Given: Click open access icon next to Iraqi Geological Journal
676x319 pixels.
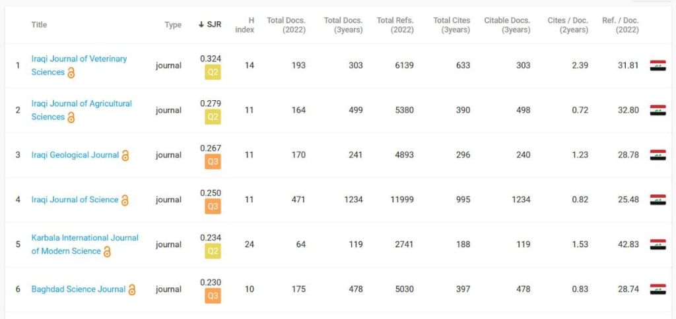Looking at the screenshot, I should tap(125, 156).
